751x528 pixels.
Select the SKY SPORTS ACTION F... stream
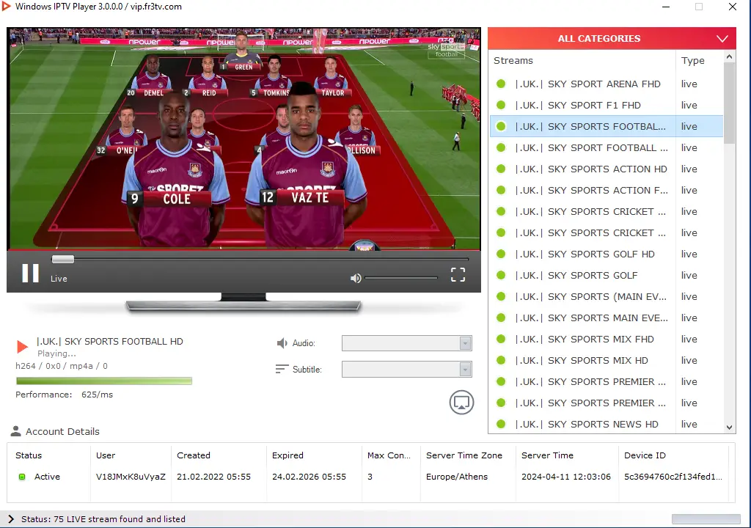tap(607, 190)
